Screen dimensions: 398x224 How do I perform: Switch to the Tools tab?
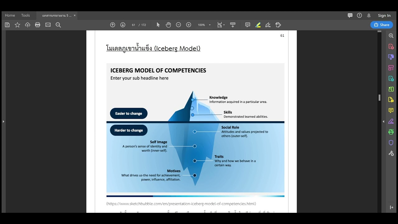pyautogui.click(x=25, y=16)
